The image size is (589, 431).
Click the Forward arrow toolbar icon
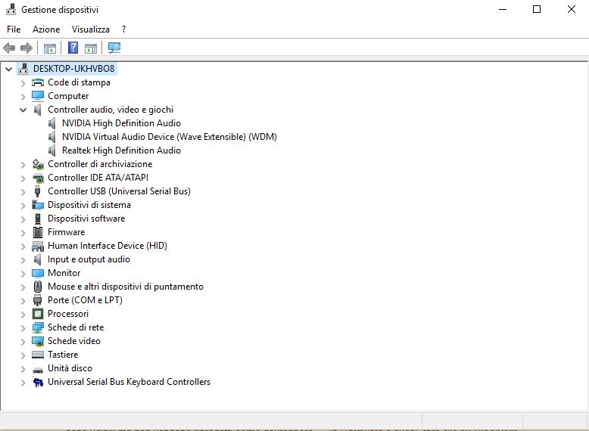click(26, 48)
